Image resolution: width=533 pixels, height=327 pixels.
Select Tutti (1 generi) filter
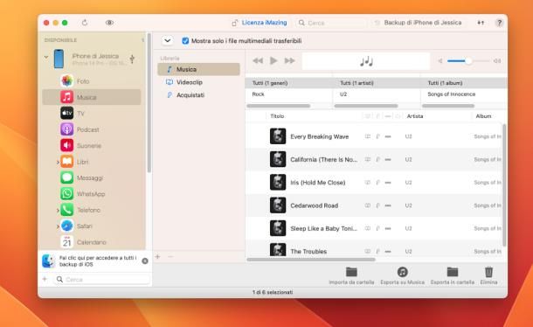pos(288,83)
